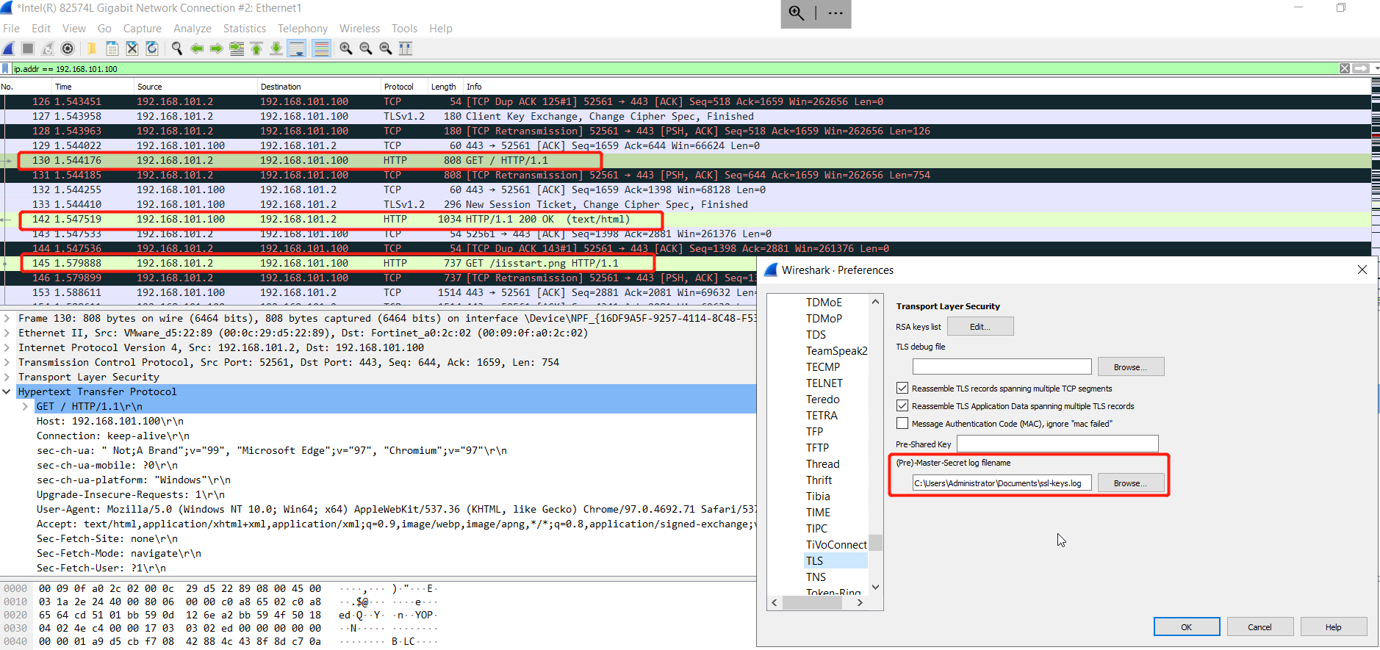Expand the Transport Layer Security tree row
Viewport: 1380px width, 650px height.
pos(7,377)
